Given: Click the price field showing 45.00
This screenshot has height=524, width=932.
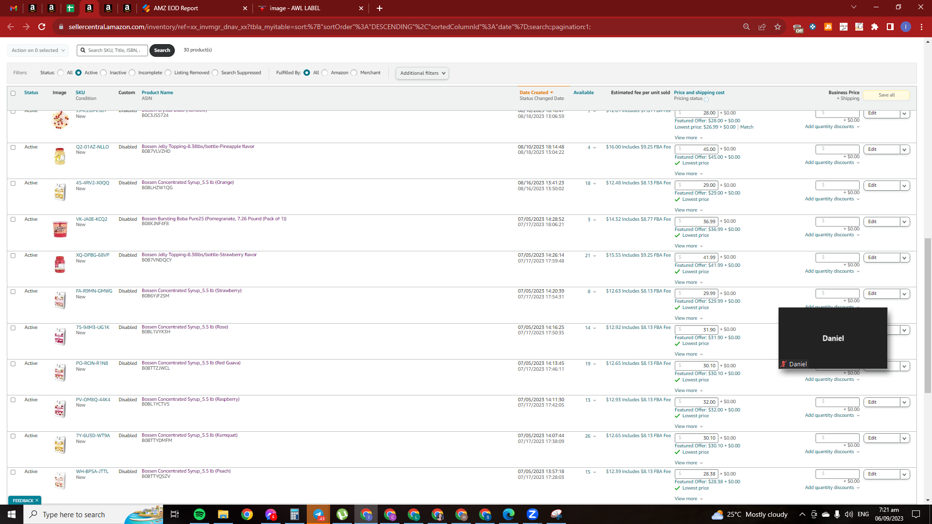Looking at the screenshot, I should 696,149.
